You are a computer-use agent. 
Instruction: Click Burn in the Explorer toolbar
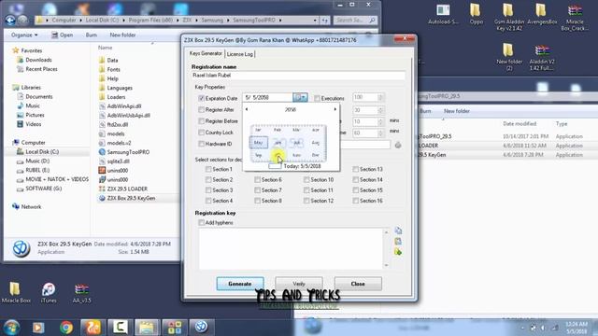[92, 35]
